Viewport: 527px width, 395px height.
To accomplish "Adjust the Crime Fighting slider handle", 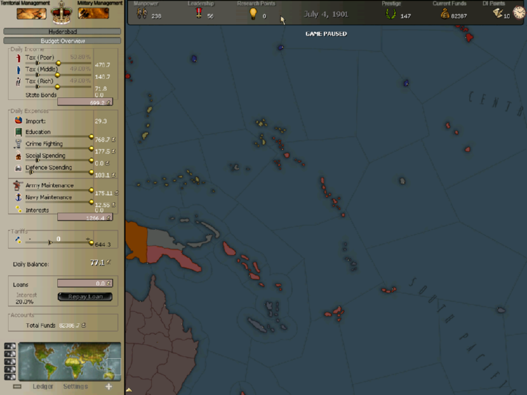I will pos(91,149).
